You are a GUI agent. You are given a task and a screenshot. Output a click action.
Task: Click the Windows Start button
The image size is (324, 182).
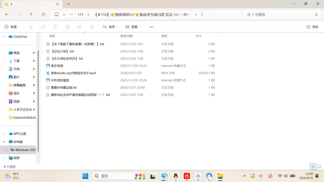85,176
